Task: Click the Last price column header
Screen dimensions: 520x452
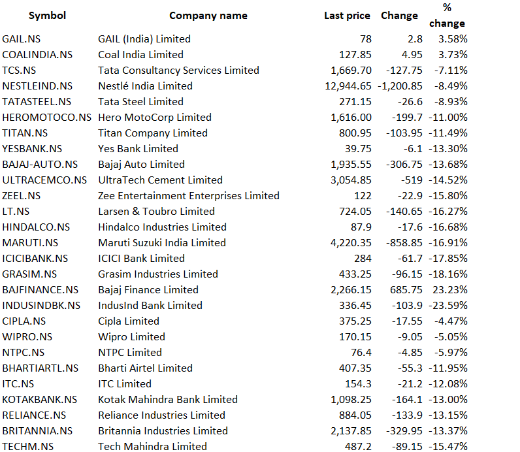Action: [347, 16]
